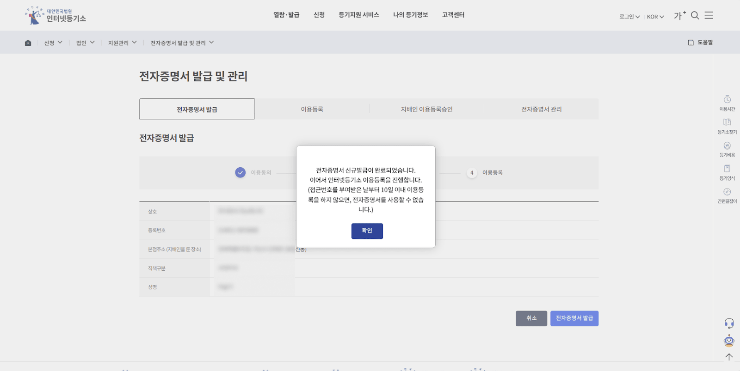Open the 열람·발급 menu

tap(286, 15)
